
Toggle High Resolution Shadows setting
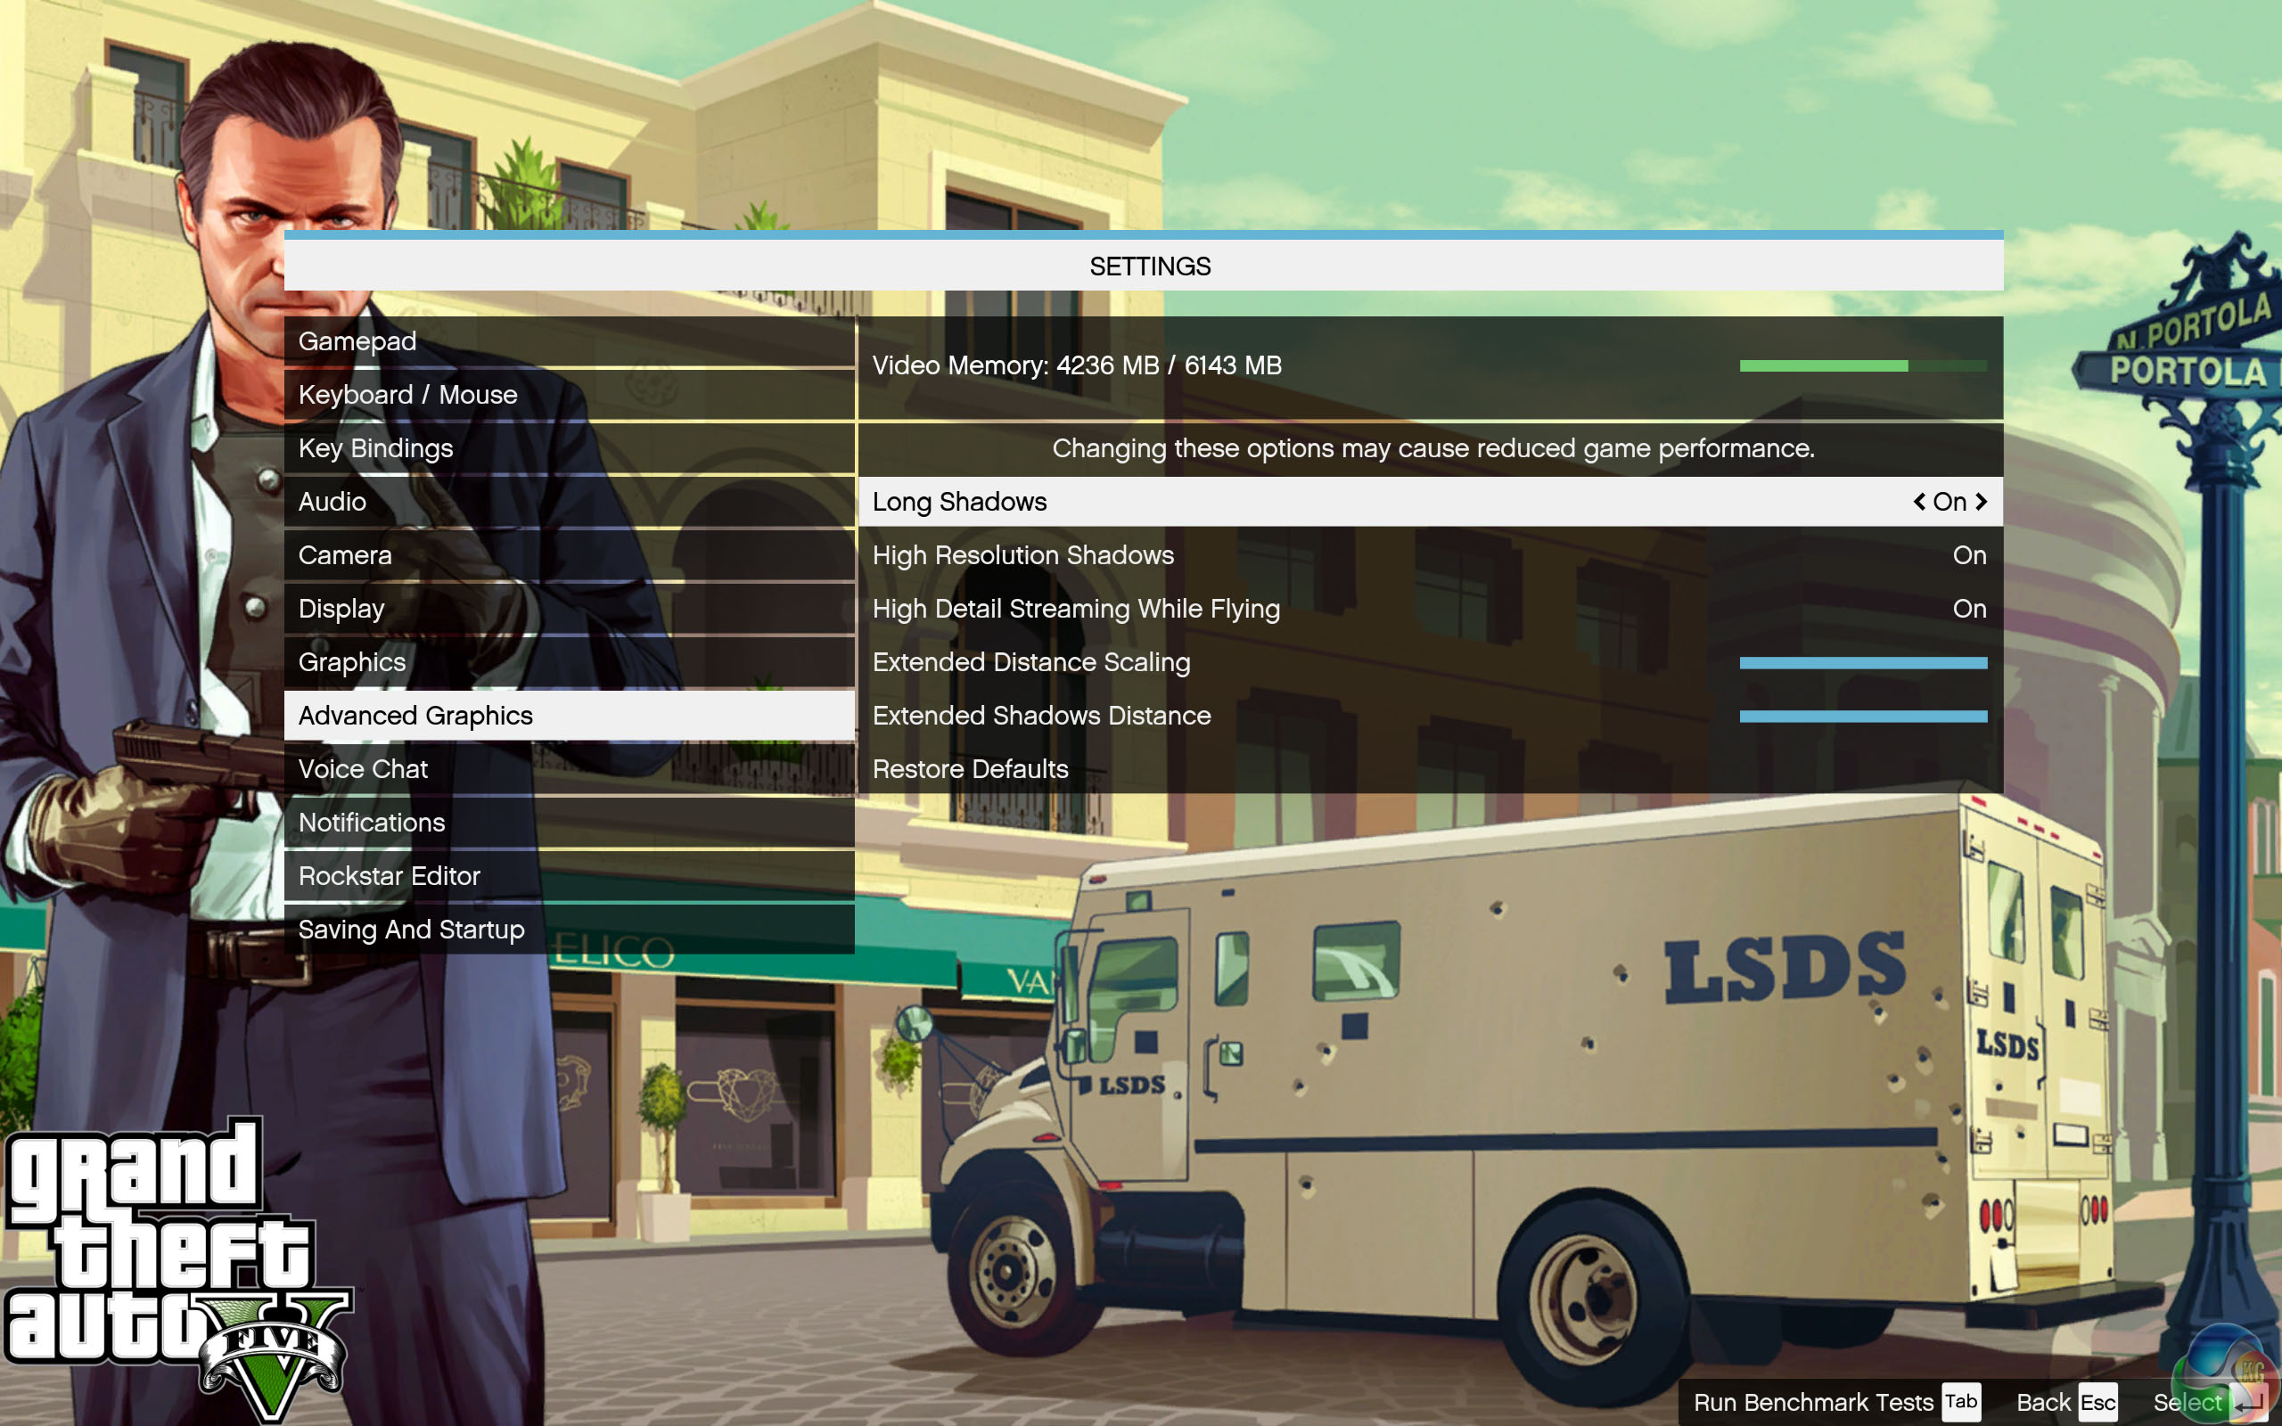click(1969, 555)
